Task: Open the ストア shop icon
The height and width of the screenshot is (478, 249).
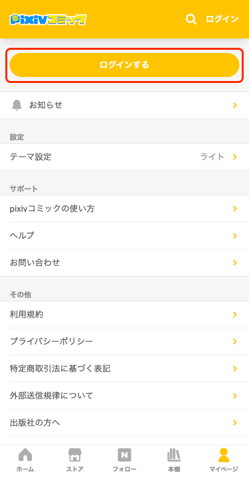Action: pyautogui.click(x=74, y=455)
